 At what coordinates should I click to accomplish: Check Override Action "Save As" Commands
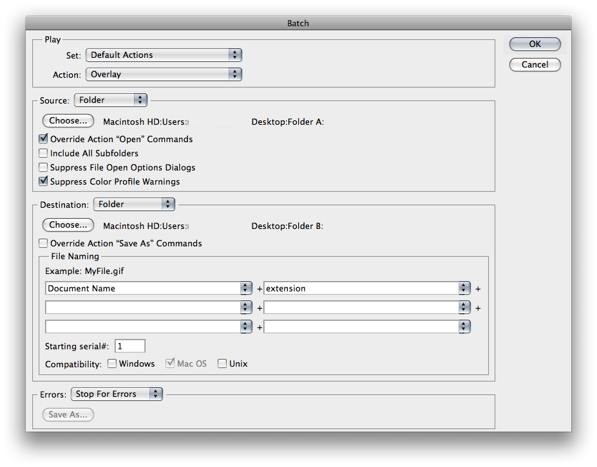(x=44, y=244)
